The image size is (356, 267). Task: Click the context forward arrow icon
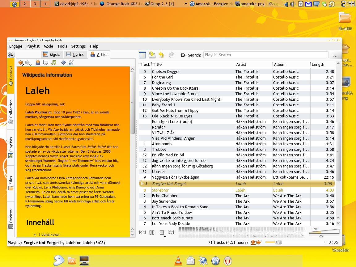(28, 63)
